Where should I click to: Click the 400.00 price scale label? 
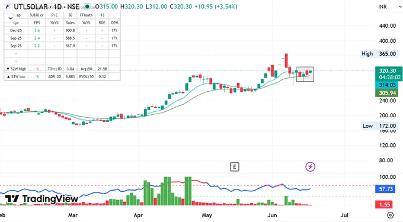coord(388,41)
